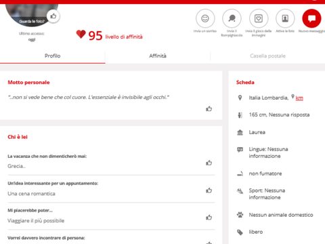Click the 'Attiva le foto' label
Image resolution: width=325 pixels, height=244 pixels.
285,31
